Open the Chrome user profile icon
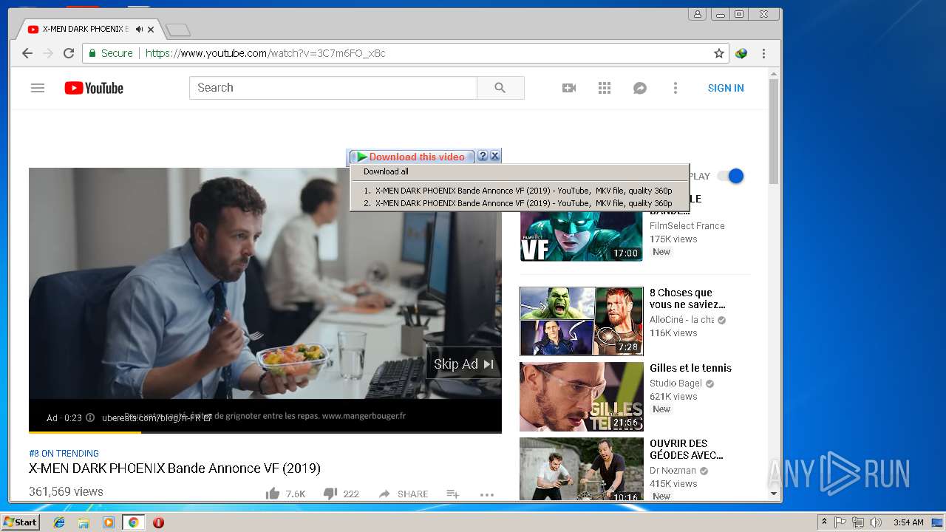Image resolution: width=946 pixels, height=532 pixels. click(697, 14)
